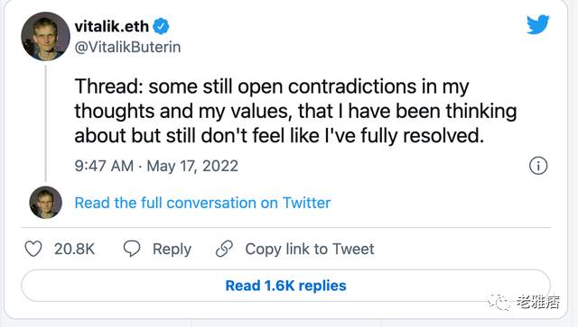Click the chain link icon

(x=224, y=249)
